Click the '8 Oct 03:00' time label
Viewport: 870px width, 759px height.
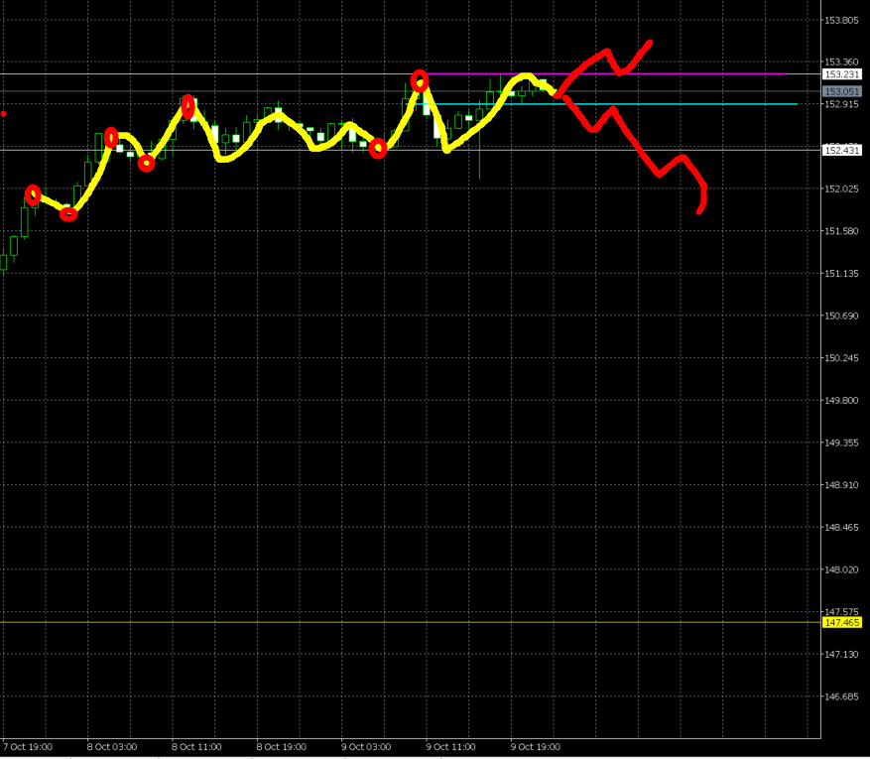[x=112, y=746]
